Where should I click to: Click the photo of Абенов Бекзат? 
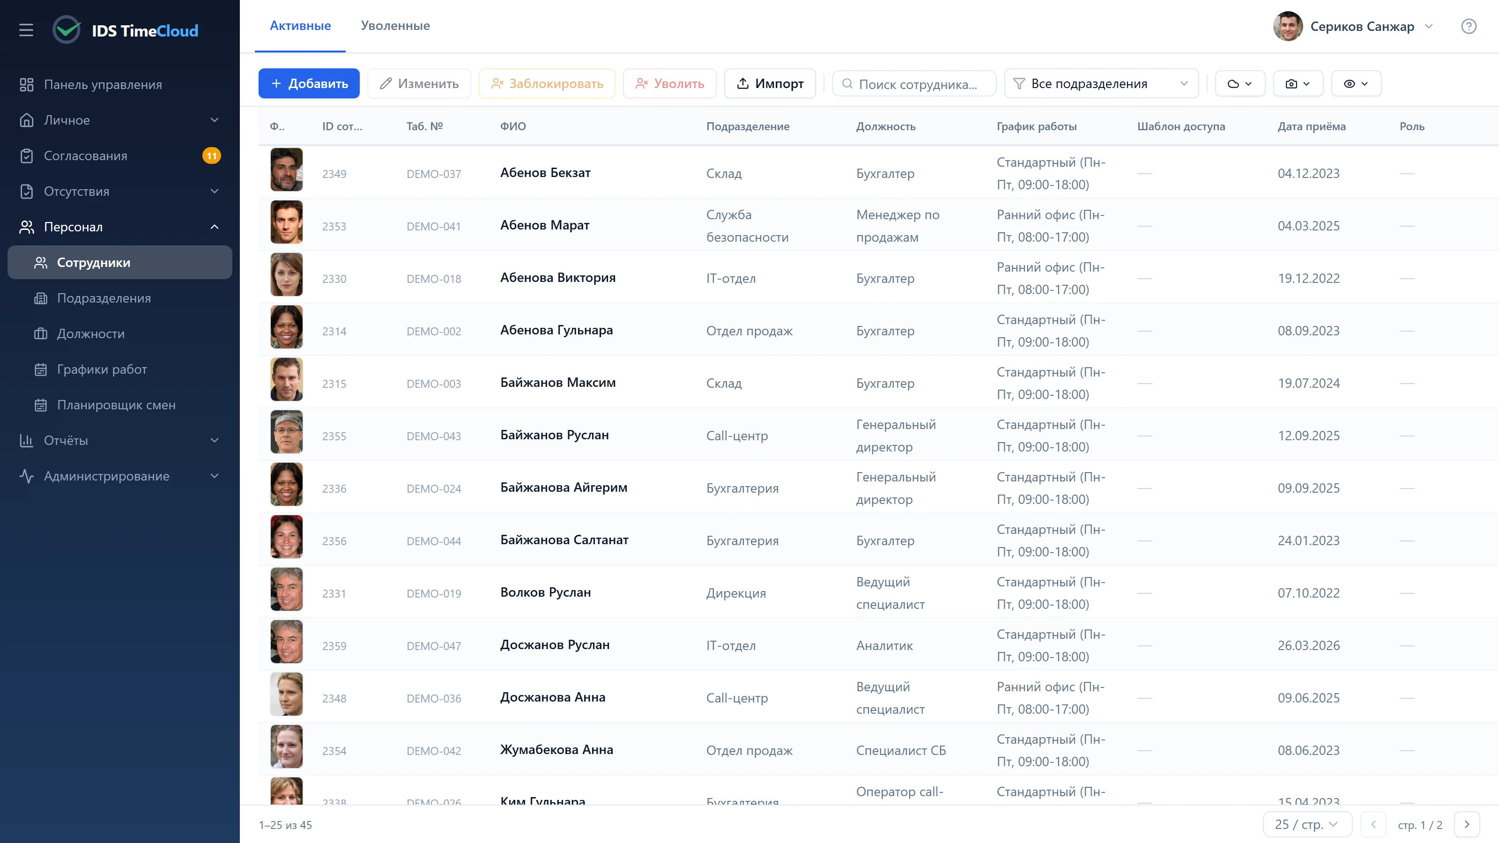(x=286, y=169)
